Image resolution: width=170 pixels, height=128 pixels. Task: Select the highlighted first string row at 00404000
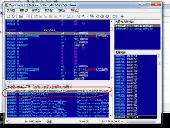pyautogui.click(x=58, y=91)
